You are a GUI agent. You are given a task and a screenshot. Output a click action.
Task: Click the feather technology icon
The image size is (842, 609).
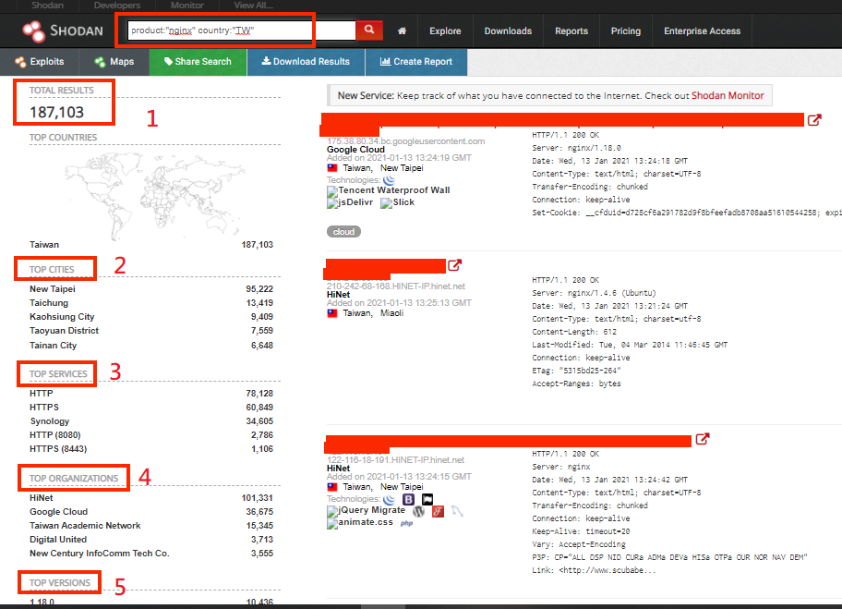point(457,511)
